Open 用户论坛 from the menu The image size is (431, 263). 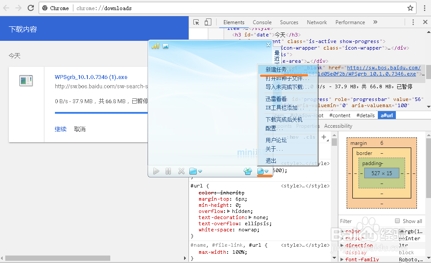click(x=288, y=140)
